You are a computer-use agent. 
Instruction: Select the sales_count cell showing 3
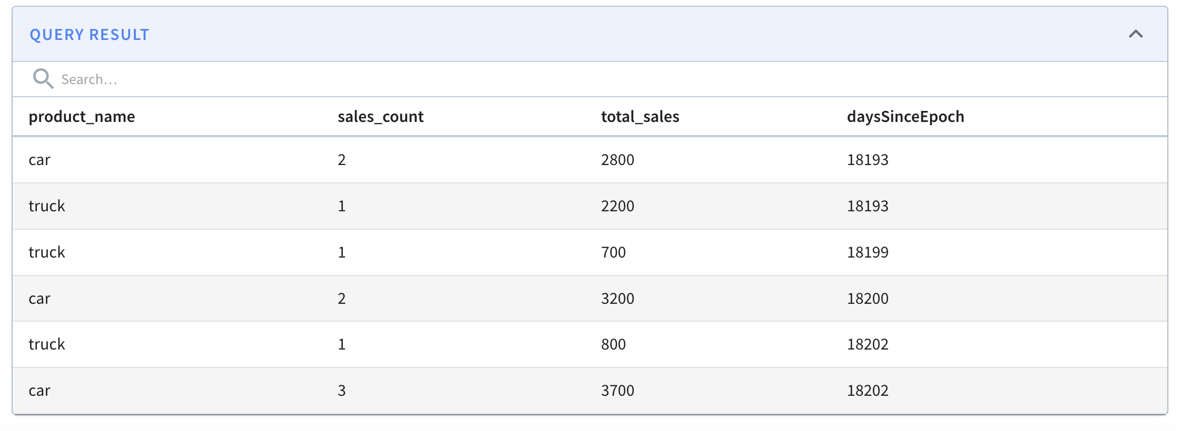(341, 391)
